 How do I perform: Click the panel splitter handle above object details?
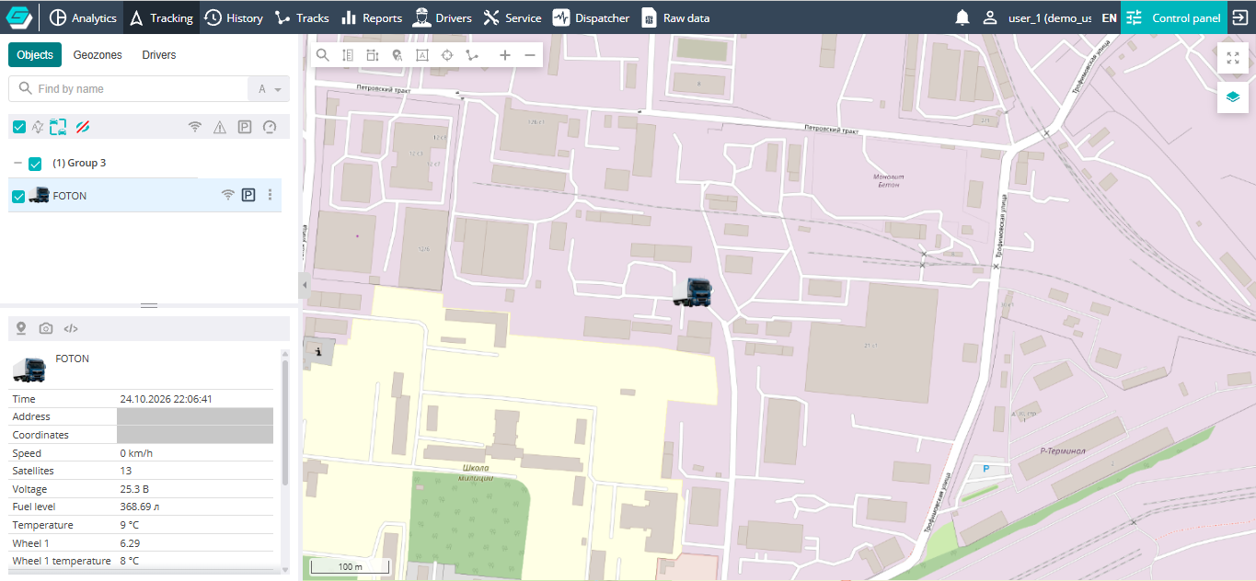[149, 305]
